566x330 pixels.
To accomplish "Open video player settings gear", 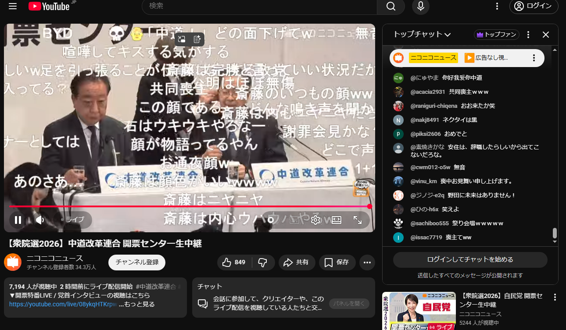I will coord(315,220).
